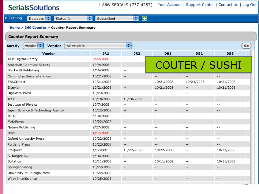Click the table's vertical scrollbar
Screen dimensions: 259x194
[252, 117]
